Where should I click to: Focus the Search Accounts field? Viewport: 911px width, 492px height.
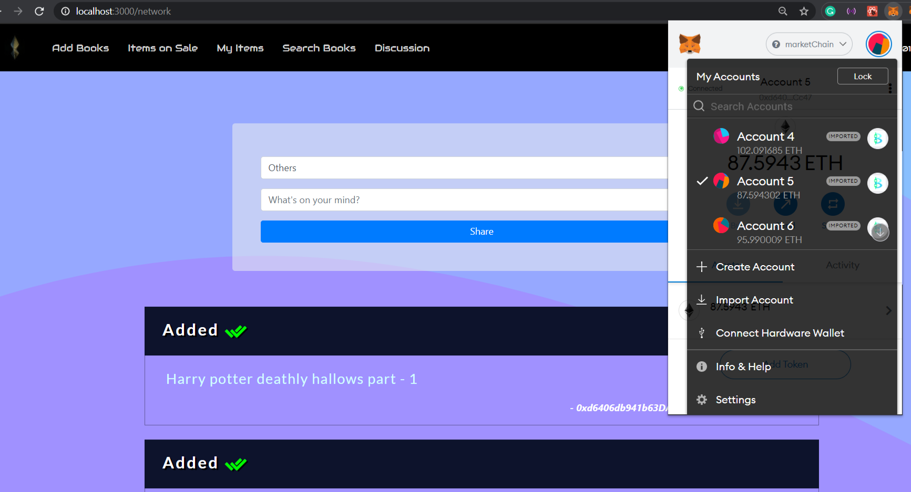point(792,107)
